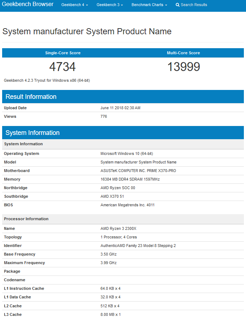Click the Base Frequency row label
Image resolution: width=246 pixels, height=318 pixels.
click(x=20, y=254)
